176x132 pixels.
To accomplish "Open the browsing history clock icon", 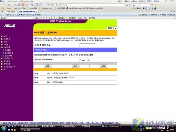I will click(x=37, y=5).
